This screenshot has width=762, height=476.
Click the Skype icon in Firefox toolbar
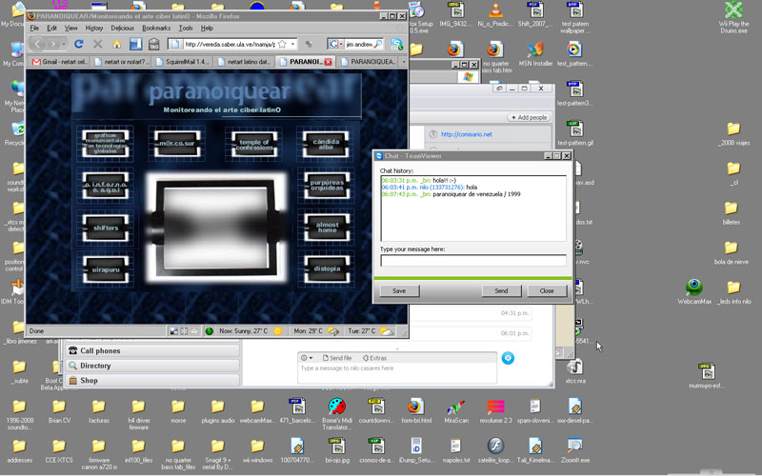[396, 44]
